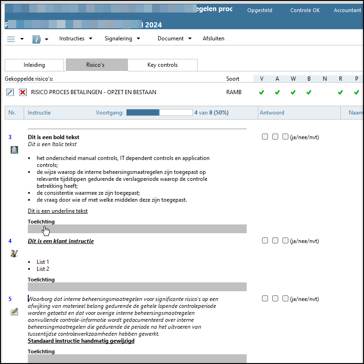The image size is (364, 364).
Task: Switch to the Key controls tab
Action: coord(162,65)
